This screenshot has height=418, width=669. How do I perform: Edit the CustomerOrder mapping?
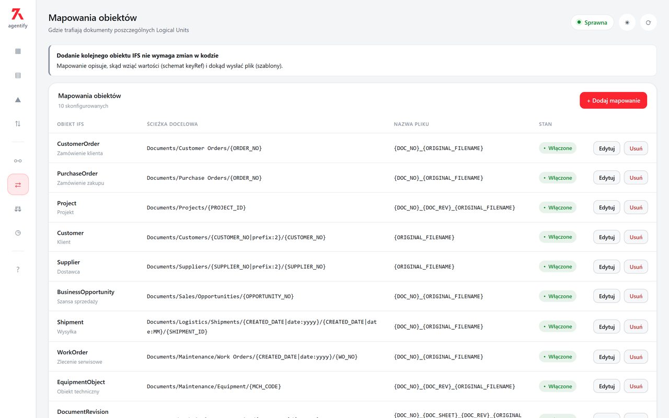[x=606, y=148]
